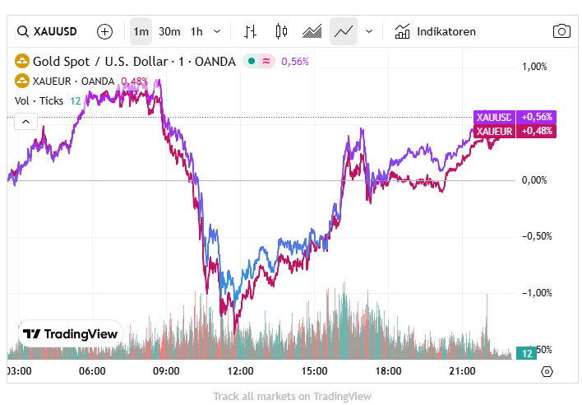Click the add symbol plus icon
Screen dimensions: 582x405
tap(104, 31)
